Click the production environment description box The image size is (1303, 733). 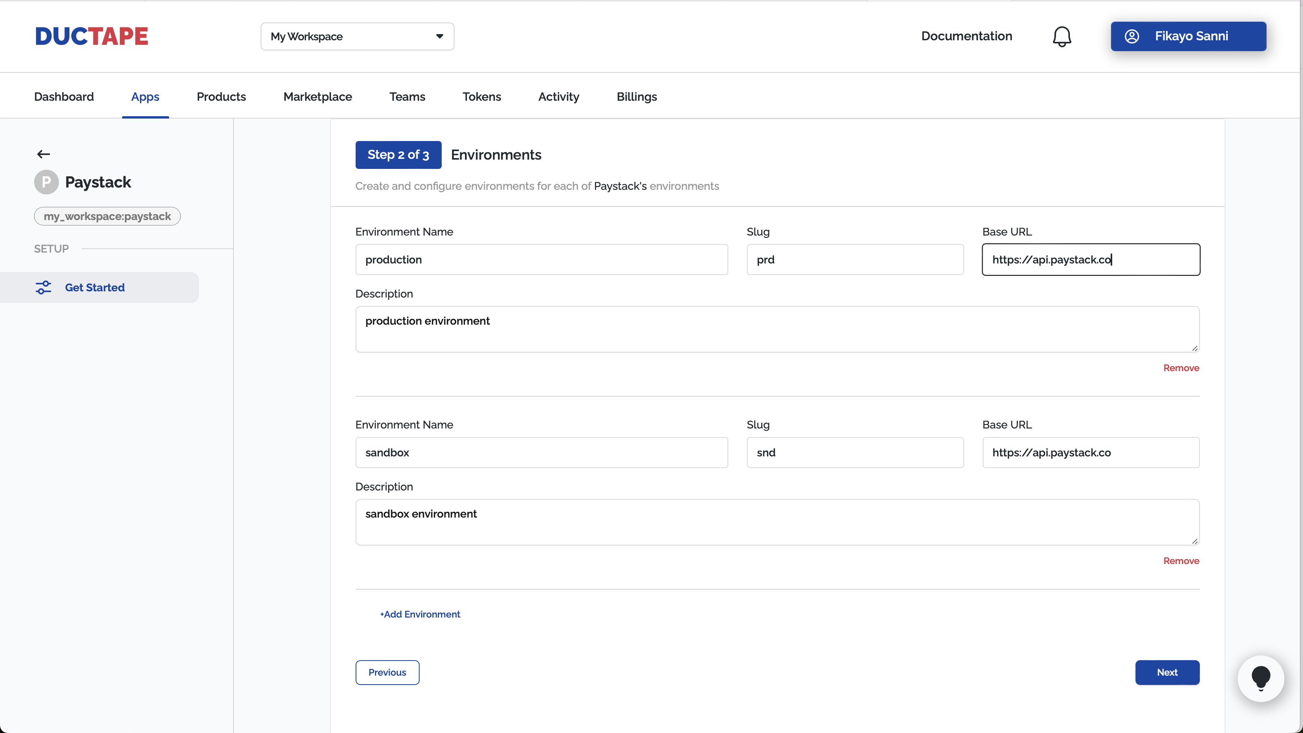tap(777, 329)
